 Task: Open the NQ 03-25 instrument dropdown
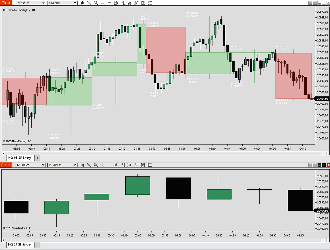point(31,3)
